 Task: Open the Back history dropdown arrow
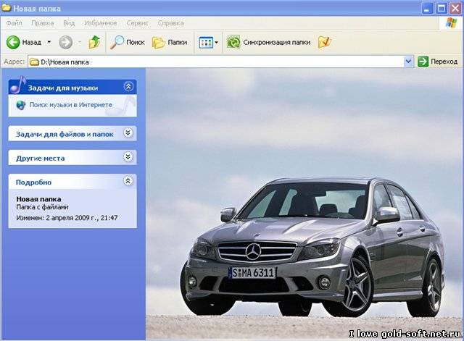point(49,42)
